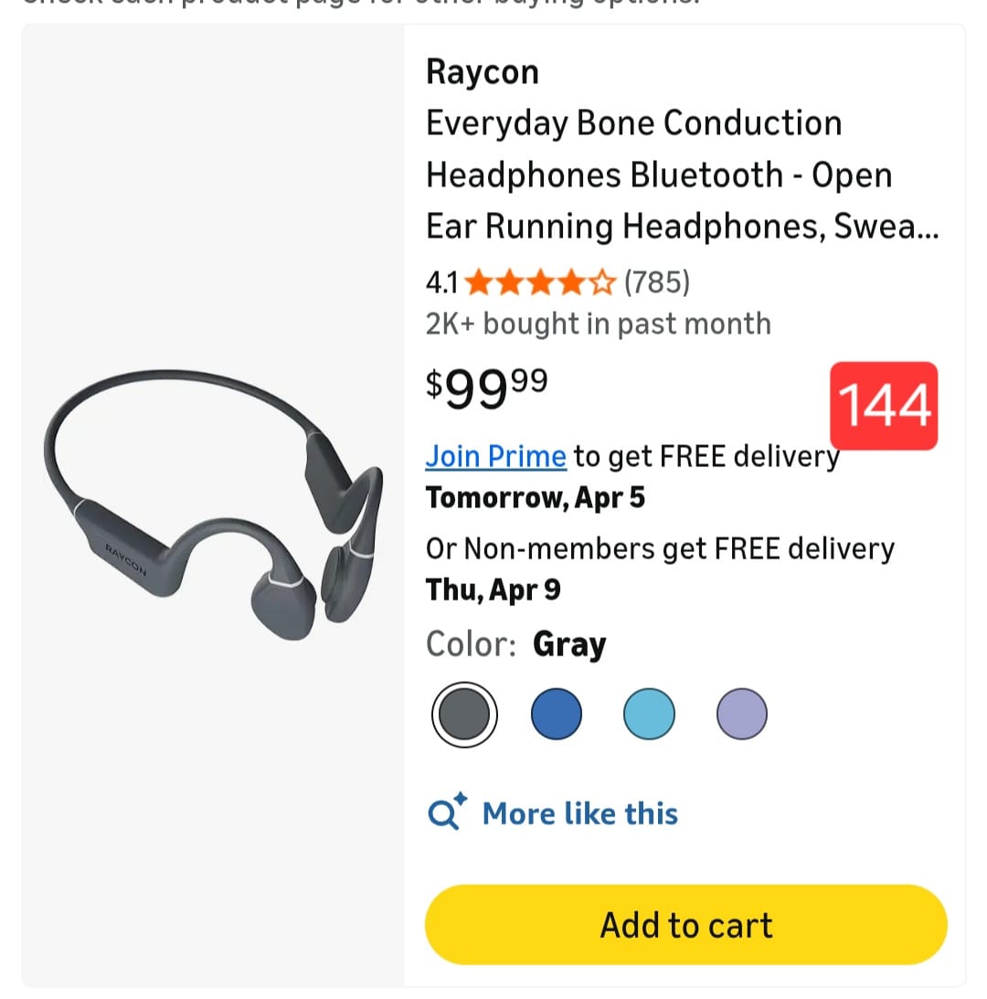Click the Thu, Apr 9 delivery date
Screen dimensions: 987x999
point(493,590)
